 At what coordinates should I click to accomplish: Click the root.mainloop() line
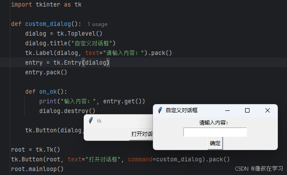37,169
